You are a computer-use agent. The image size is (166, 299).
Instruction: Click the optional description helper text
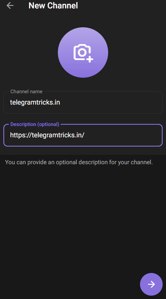coord(79,162)
